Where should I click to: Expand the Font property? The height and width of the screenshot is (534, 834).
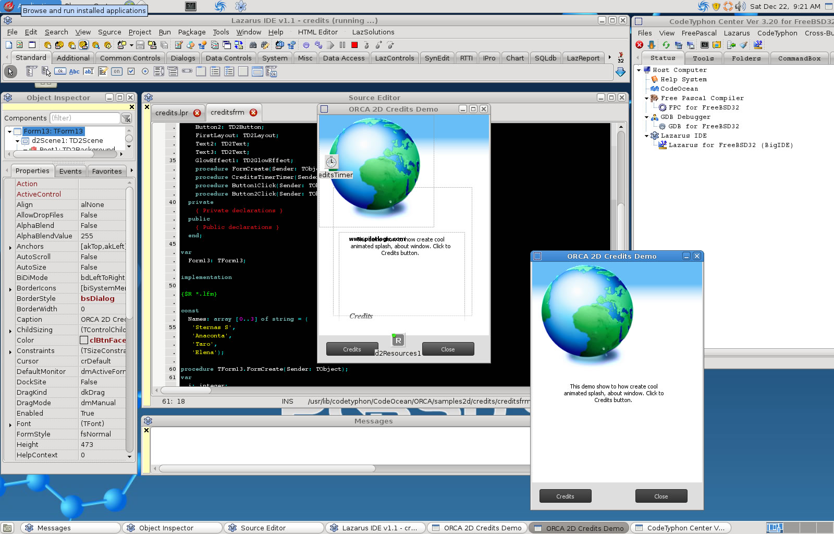[10, 424]
